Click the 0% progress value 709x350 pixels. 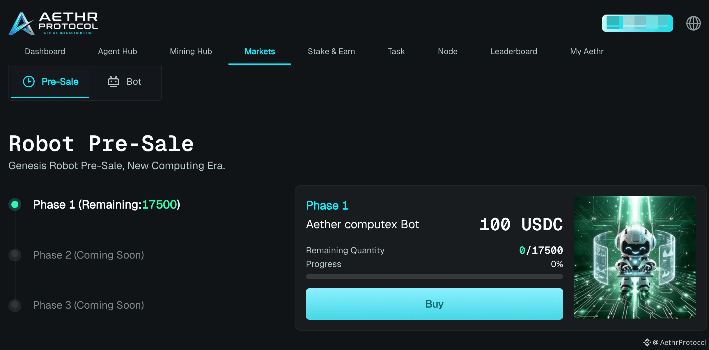pos(557,264)
